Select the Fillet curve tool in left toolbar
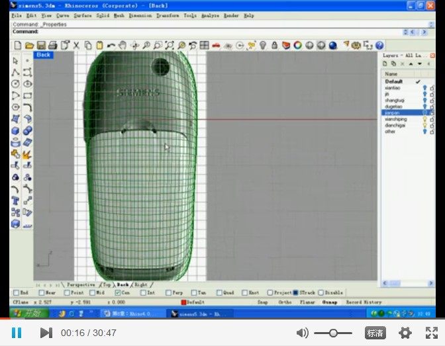Screen dimensions: 445x346 (x=27, y=107)
